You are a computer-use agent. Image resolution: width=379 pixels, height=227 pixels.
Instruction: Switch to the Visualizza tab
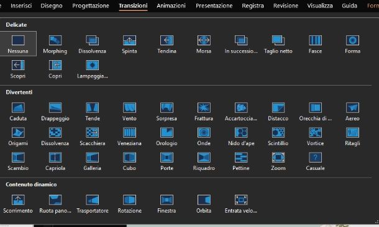[x=320, y=6]
